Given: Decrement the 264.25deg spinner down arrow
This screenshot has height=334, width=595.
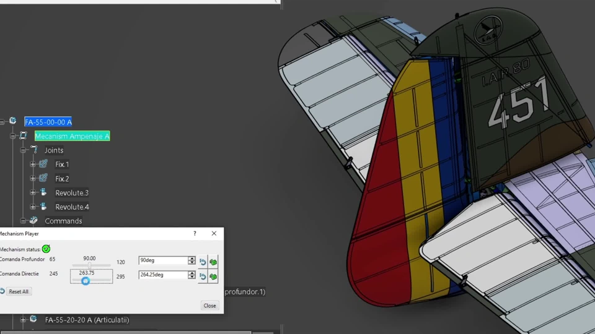Looking at the screenshot, I should coord(192,277).
